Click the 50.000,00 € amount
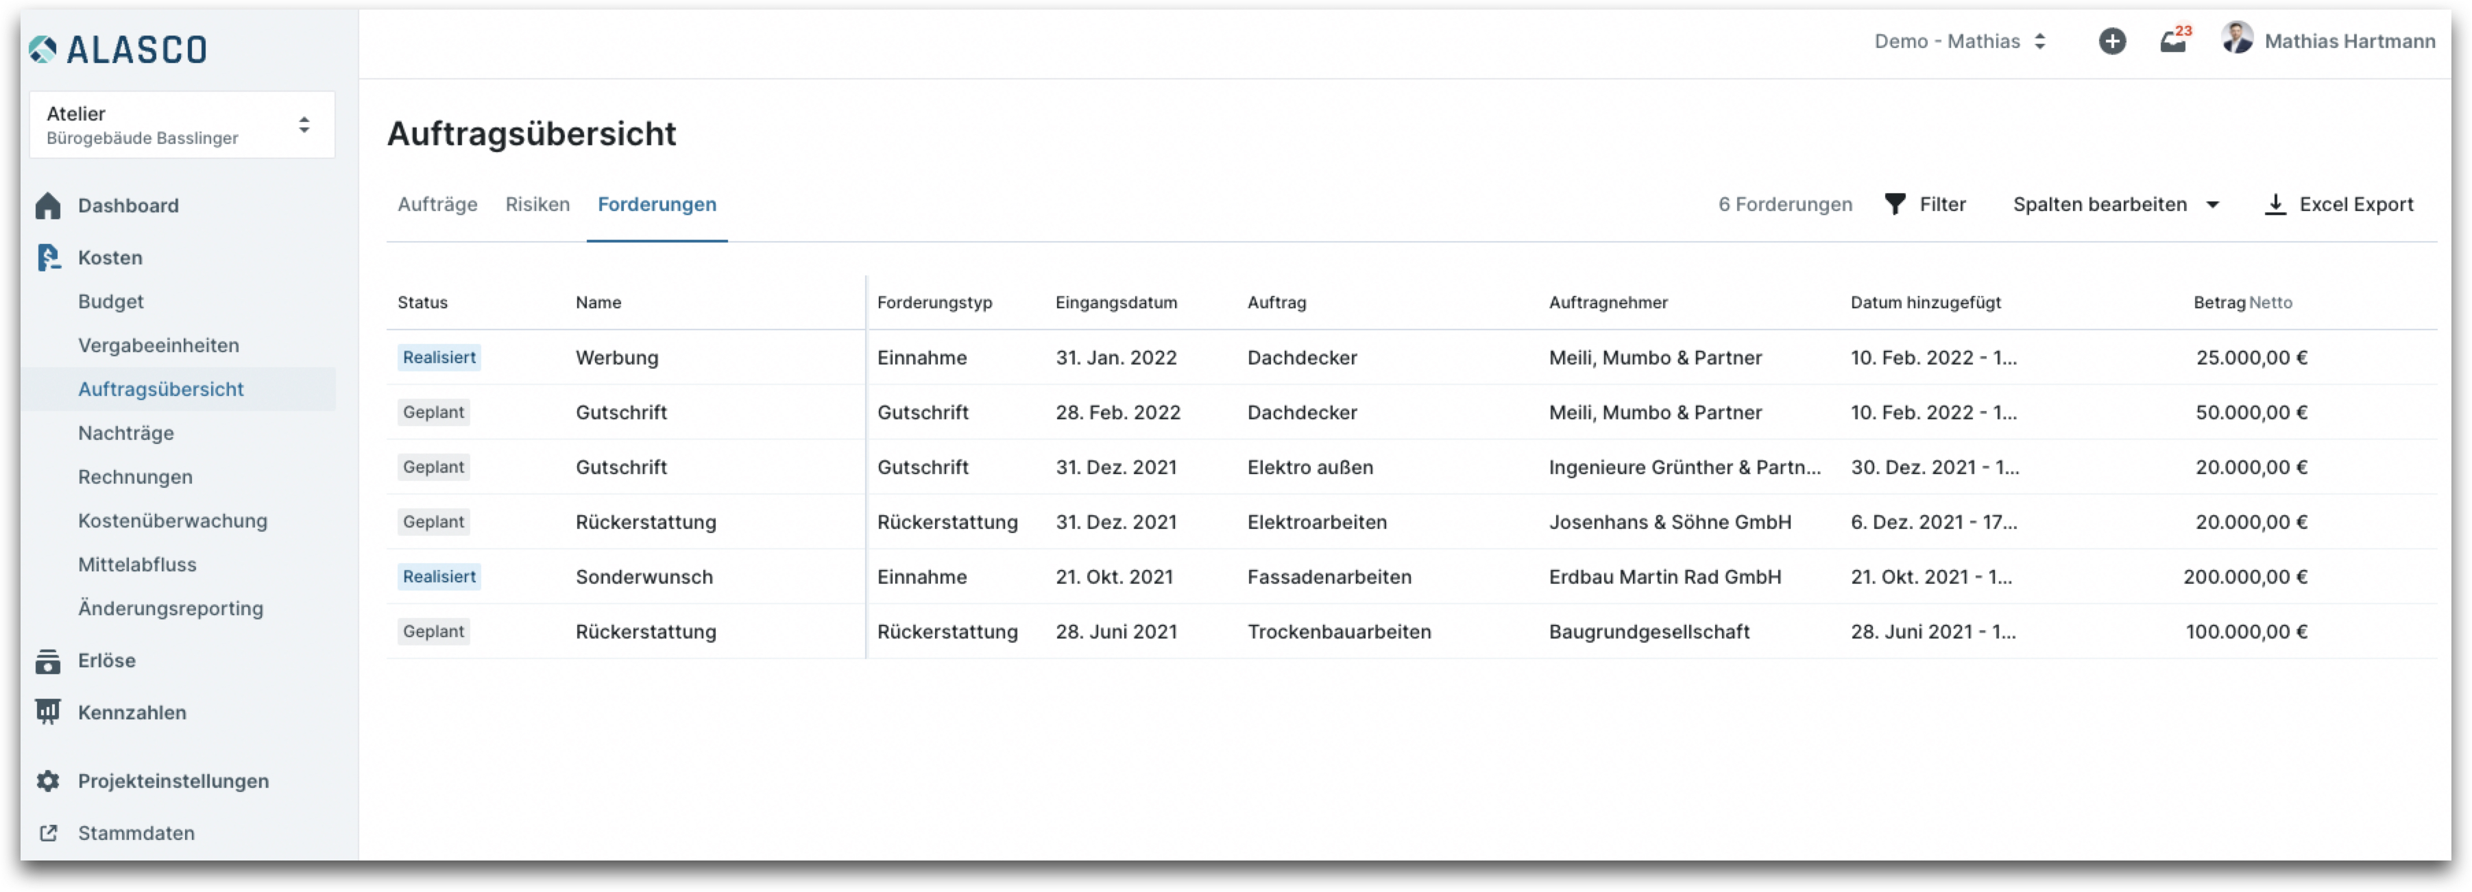The height and width of the screenshot is (892, 2472). point(2251,412)
